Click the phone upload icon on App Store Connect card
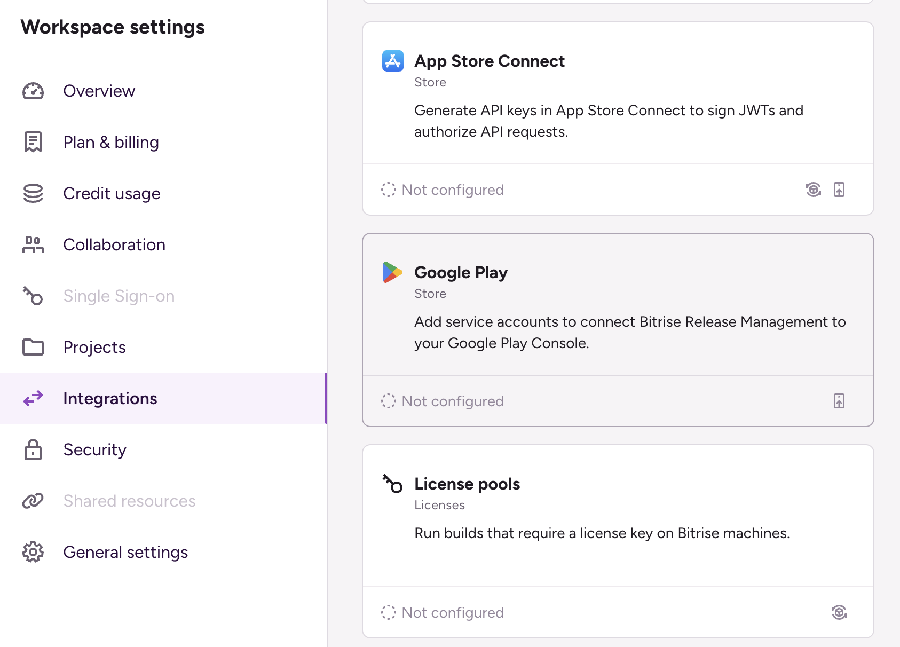The width and height of the screenshot is (900, 647). point(840,190)
